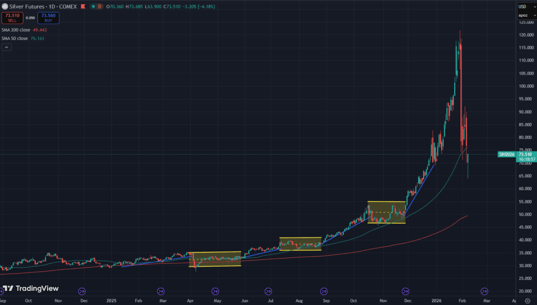Collapse the indicator legend with chevron
537x305 pixels.
[x=6, y=47]
